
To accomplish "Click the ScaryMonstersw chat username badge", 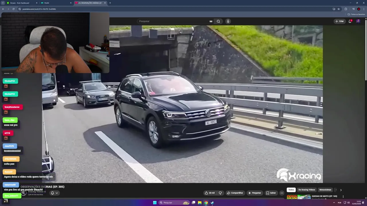I will pos(13,107).
